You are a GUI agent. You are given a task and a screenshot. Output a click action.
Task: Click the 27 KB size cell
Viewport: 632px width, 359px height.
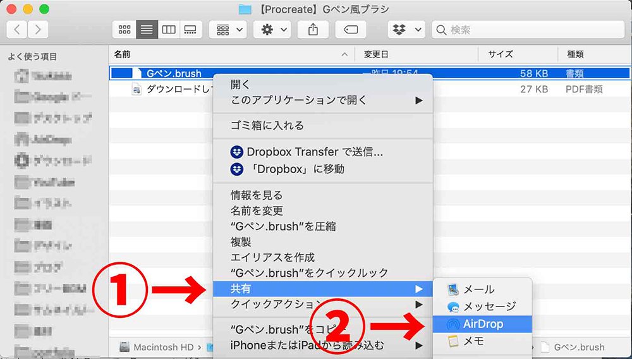pyautogui.click(x=533, y=89)
